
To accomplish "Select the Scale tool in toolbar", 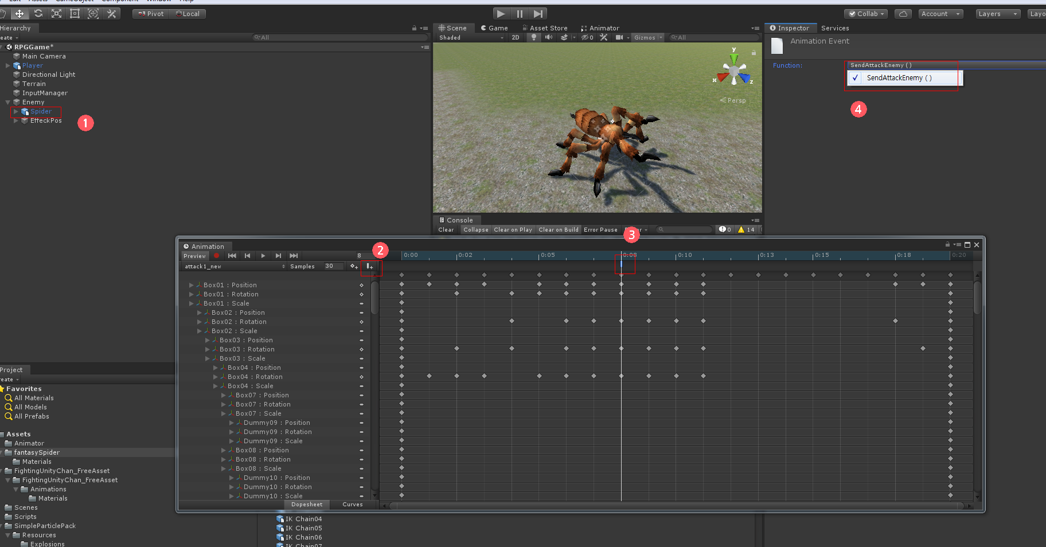I will point(56,14).
